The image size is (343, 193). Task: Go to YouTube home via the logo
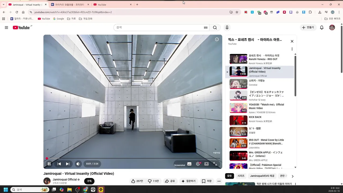[21, 28]
